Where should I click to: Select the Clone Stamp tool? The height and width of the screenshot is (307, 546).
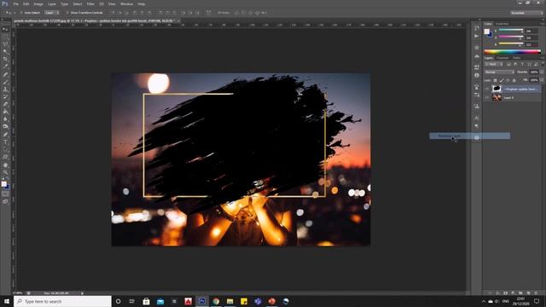click(5, 89)
